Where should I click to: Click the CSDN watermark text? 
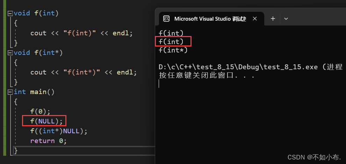(x=314, y=157)
